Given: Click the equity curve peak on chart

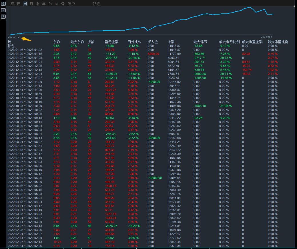Looking at the screenshot, I should (250, 7).
